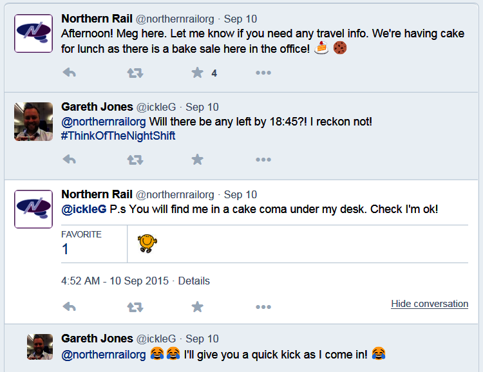Image resolution: width=483 pixels, height=372 pixels.
Task: View the Favorite count of 1
Action: [66, 249]
